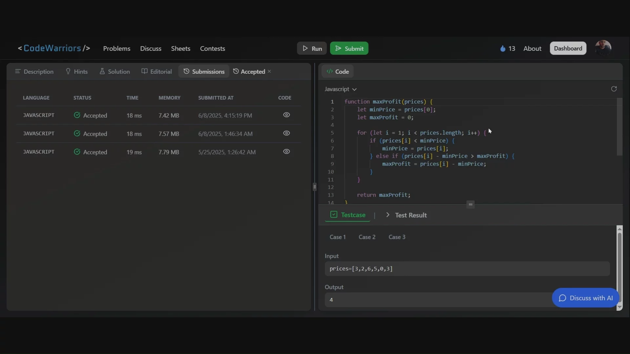Click the Accepted status of 7.42 MB row
This screenshot has height=354, width=630.
[90, 115]
